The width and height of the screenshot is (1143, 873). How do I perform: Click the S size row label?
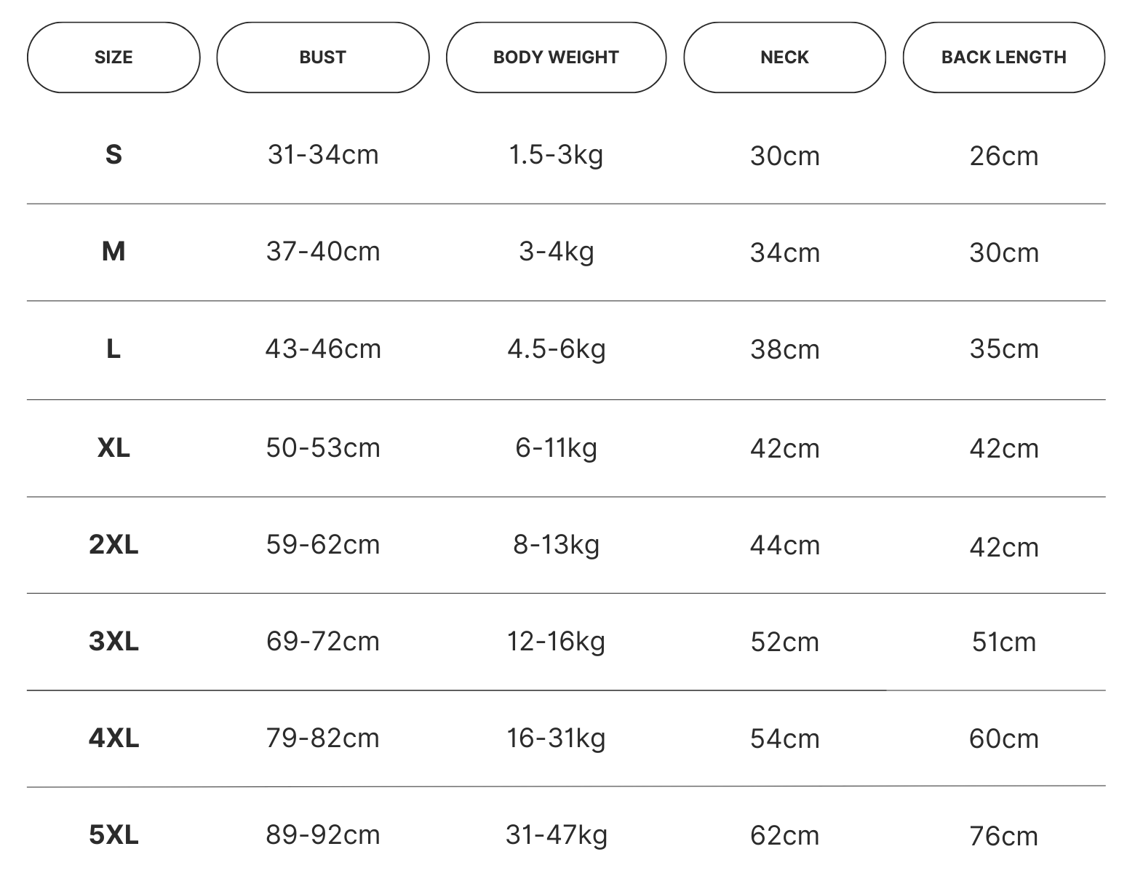coord(113,155)
